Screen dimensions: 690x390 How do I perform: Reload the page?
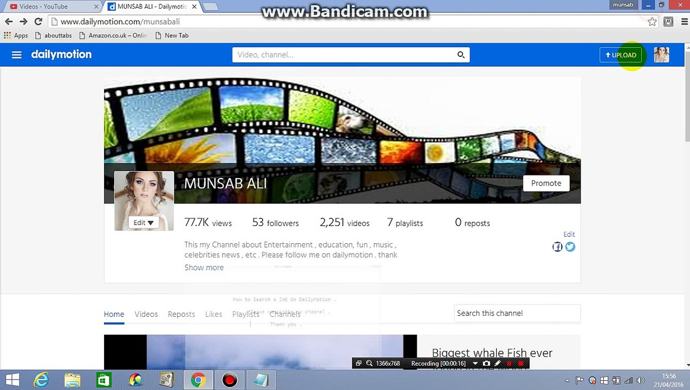click(38, 22)
